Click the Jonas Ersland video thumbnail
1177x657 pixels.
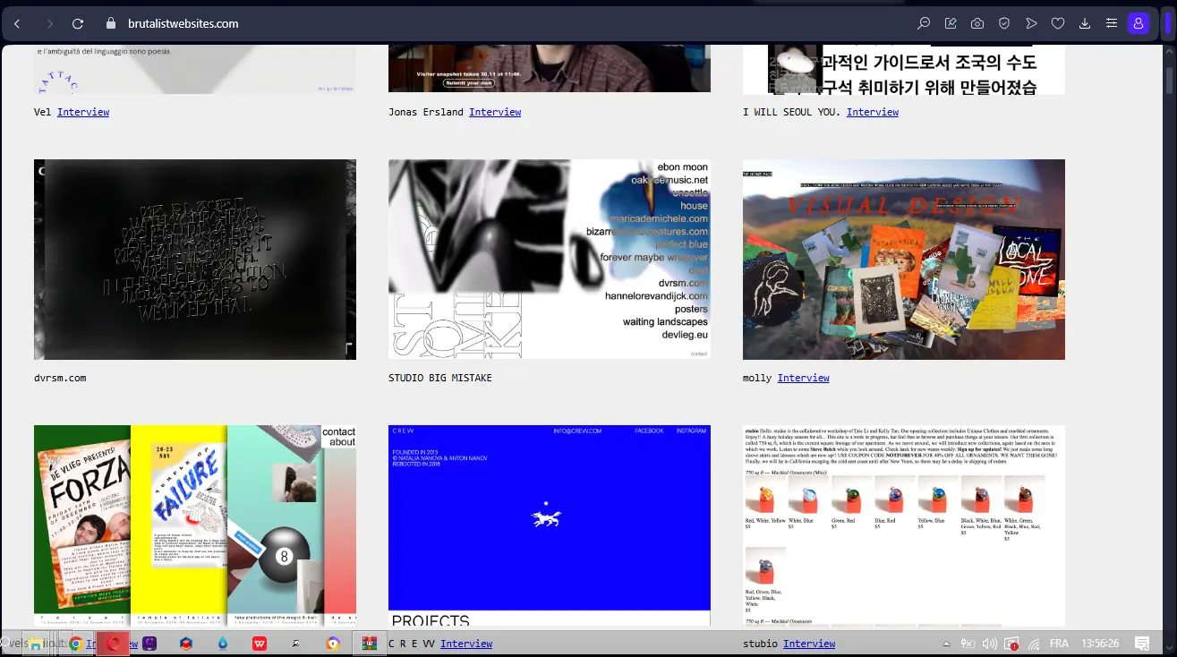click(x=550, y=69)
